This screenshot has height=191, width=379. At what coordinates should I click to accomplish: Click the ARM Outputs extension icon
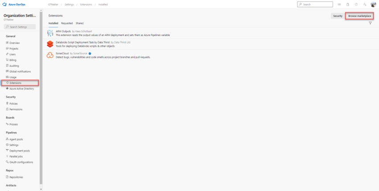point(50,33)
